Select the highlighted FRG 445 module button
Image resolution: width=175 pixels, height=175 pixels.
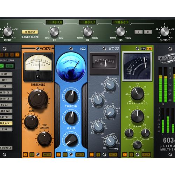6,123
